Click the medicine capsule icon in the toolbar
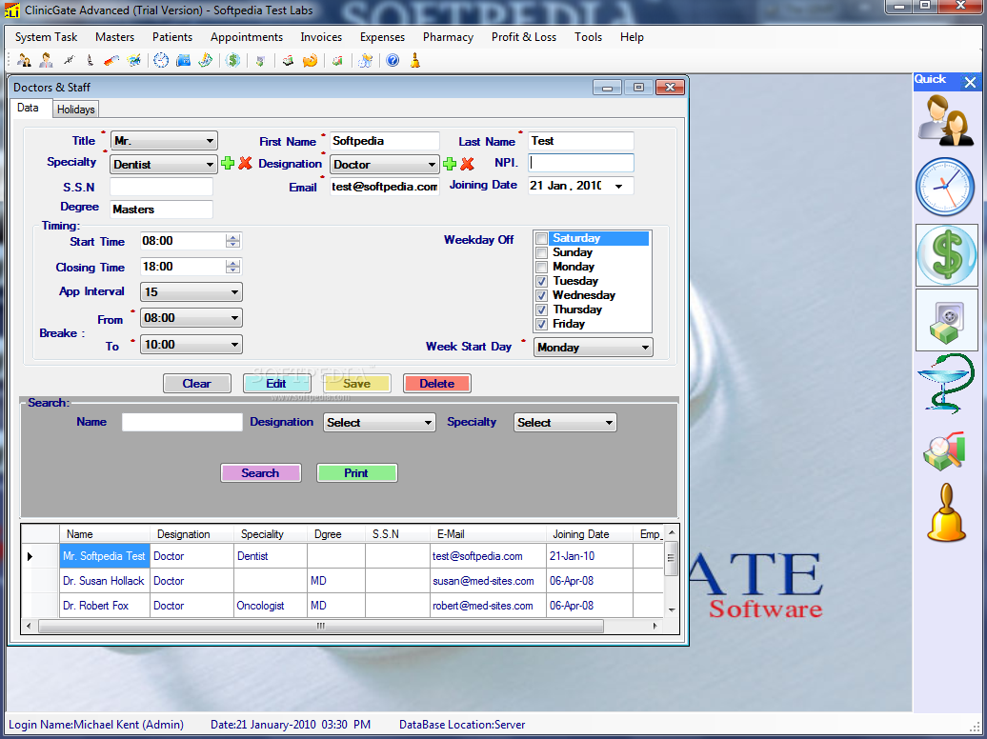987x739 pixels. (111, 60)
